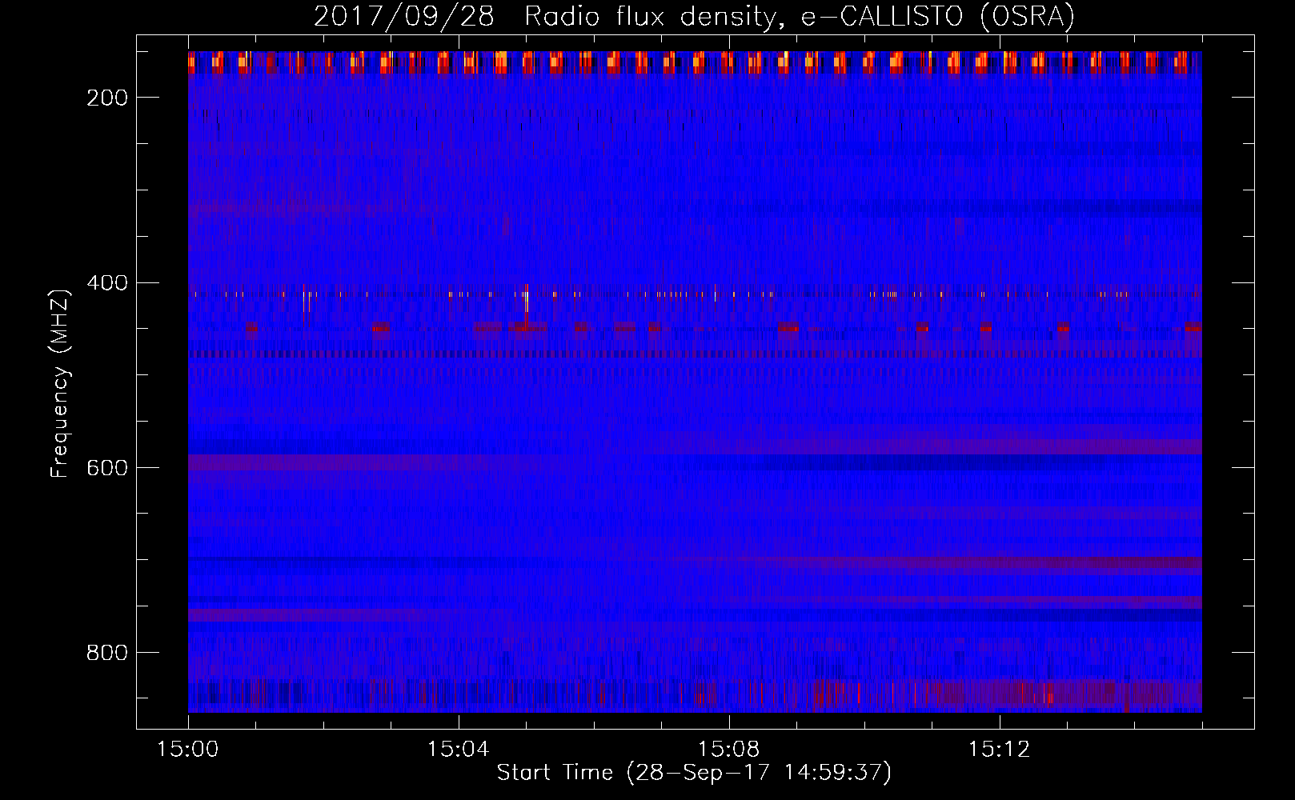The image size is (1295, 800).
Task: Click the 15:12 time tick label
Action: (x=999, y=750)
